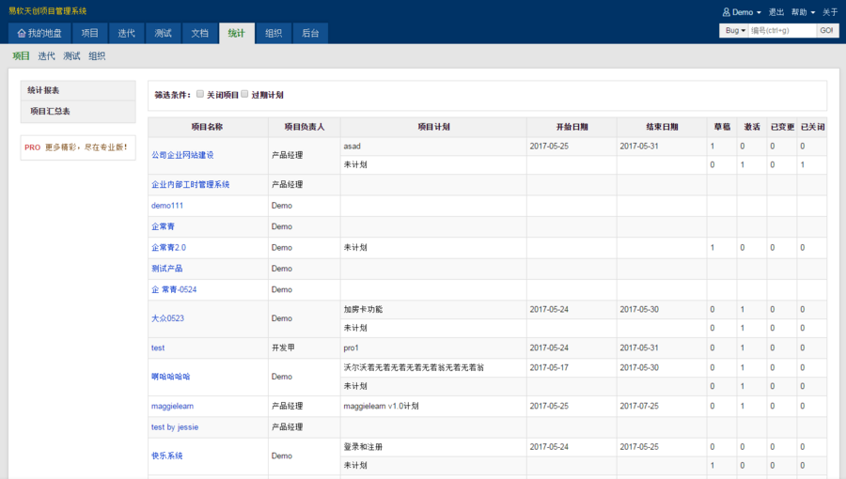Go to the 文档 tab
Image resolution: width=846 pixels, height=479 pixels.
point(199,33)
